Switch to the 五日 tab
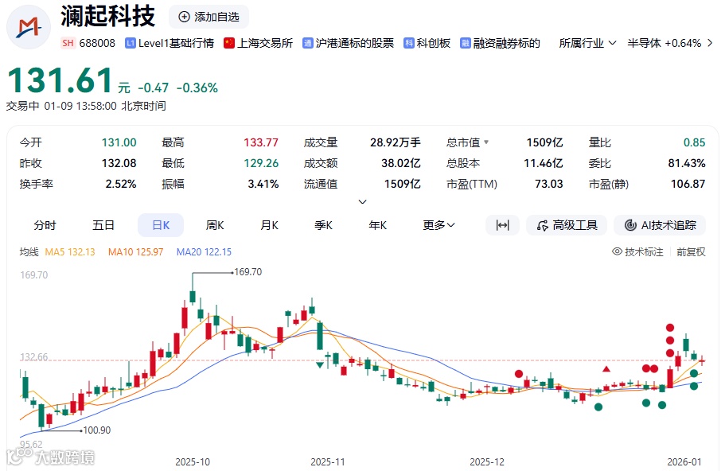The width and height of the screenshot is (725, 471). [103, 225]
